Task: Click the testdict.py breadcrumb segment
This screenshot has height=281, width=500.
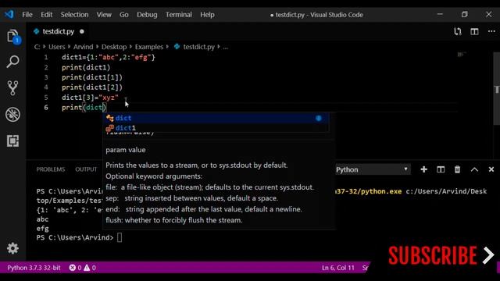Action: (195, 47)
